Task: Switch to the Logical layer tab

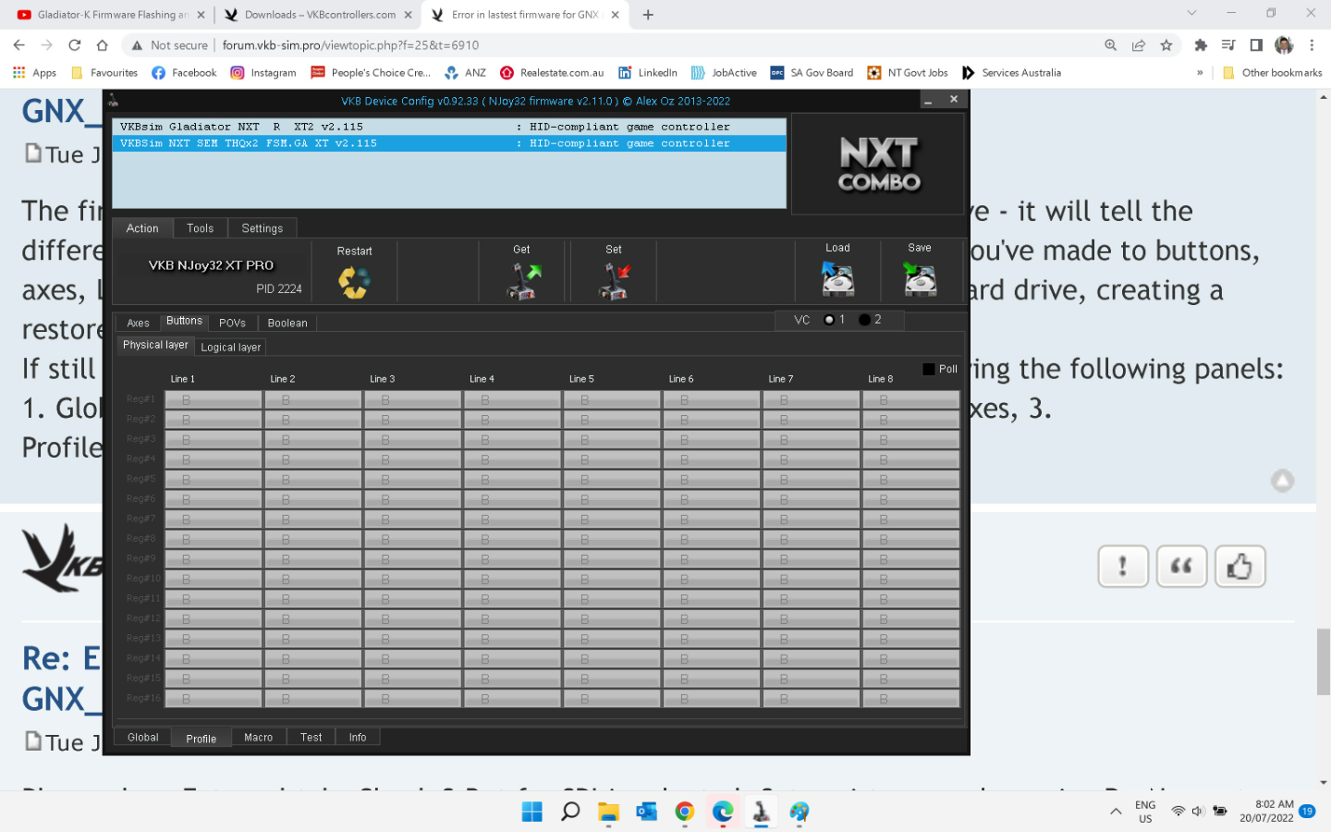Action: [x=231, y=347]
